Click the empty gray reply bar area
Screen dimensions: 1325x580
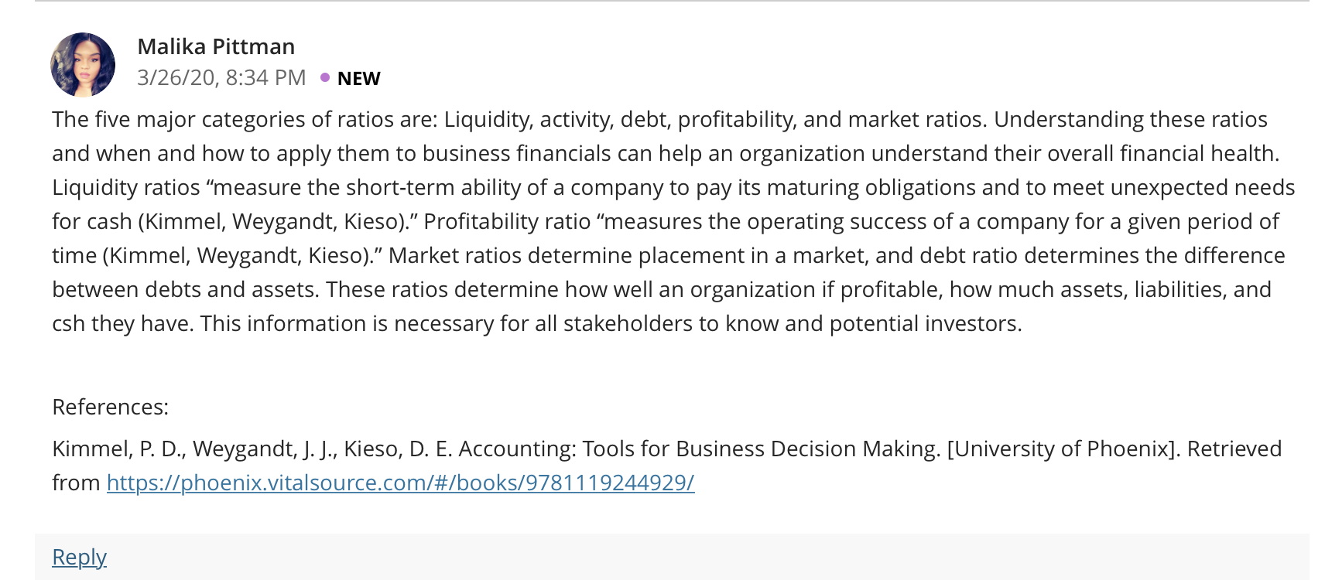coord(697,557)
